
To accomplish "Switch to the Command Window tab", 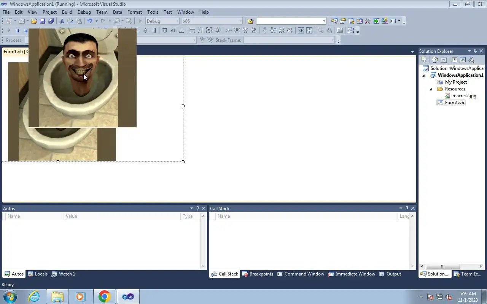I will [x=301, y=274].
